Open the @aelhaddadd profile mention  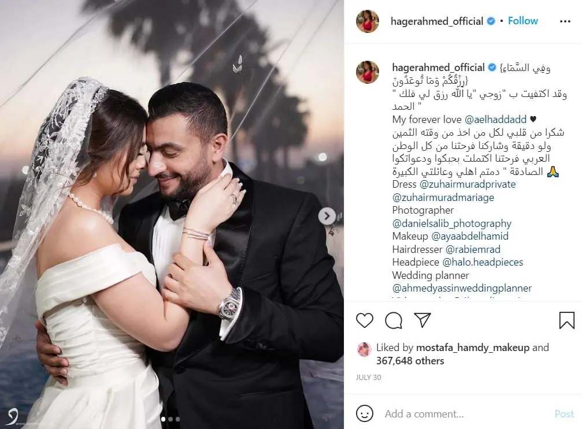point(495,120)
